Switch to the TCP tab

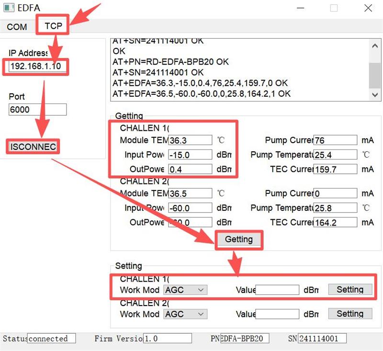[x=53, y=26]
